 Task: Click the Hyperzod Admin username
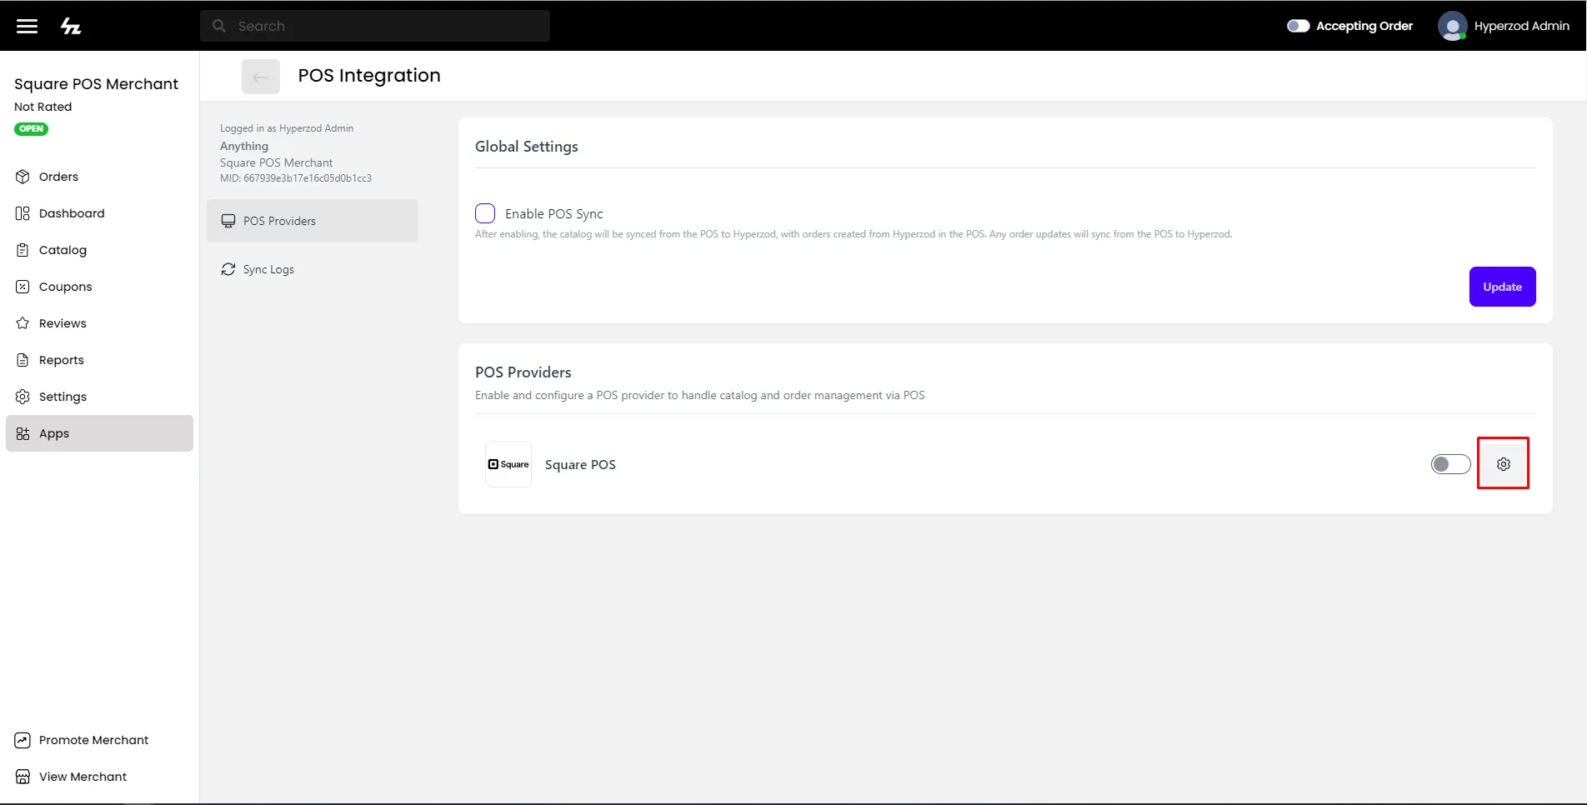(x=1521, y=26)
